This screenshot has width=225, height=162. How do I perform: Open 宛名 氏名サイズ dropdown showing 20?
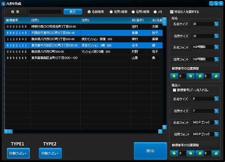coord(216,24)
